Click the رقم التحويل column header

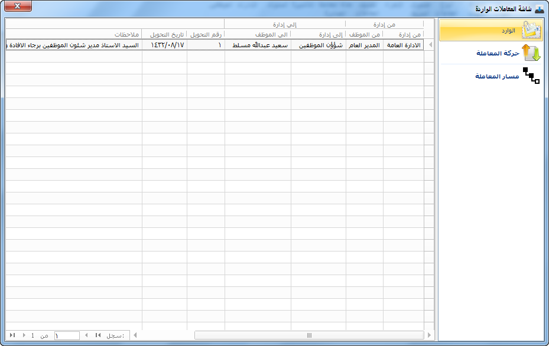coord(206,34)
